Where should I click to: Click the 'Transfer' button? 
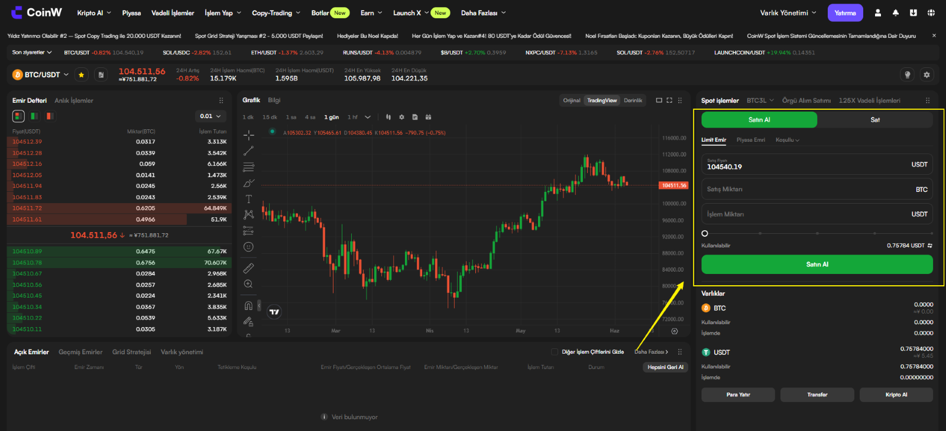click(817, 394)
